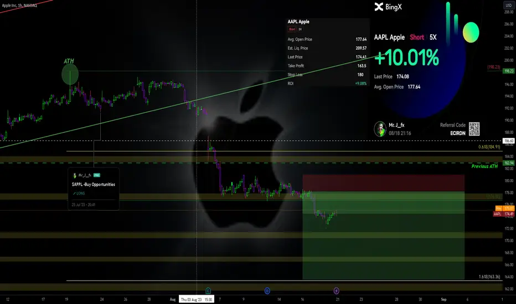This screenshot has width=516, height=304.
Task: Click the orange Pre 175.07 price label
Action: pos(505,208)
